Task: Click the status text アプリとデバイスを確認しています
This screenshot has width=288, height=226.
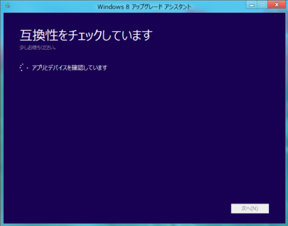Action: (70, 68)
